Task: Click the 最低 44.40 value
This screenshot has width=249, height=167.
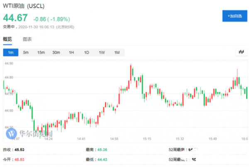Action: 103,159
